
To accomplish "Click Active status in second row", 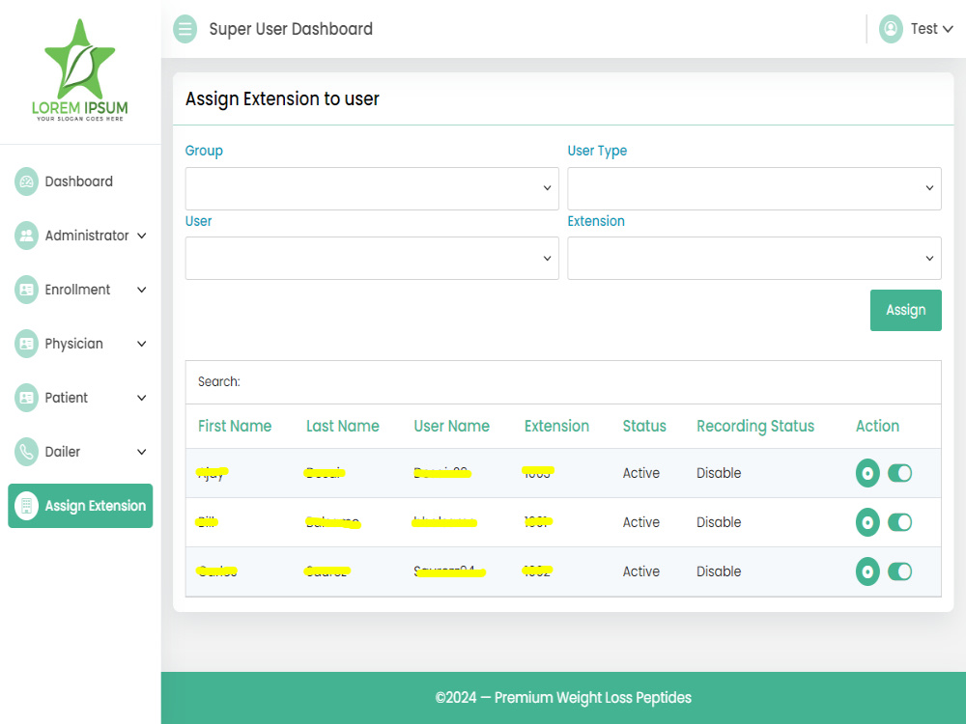I will click(x=641, y=522).
